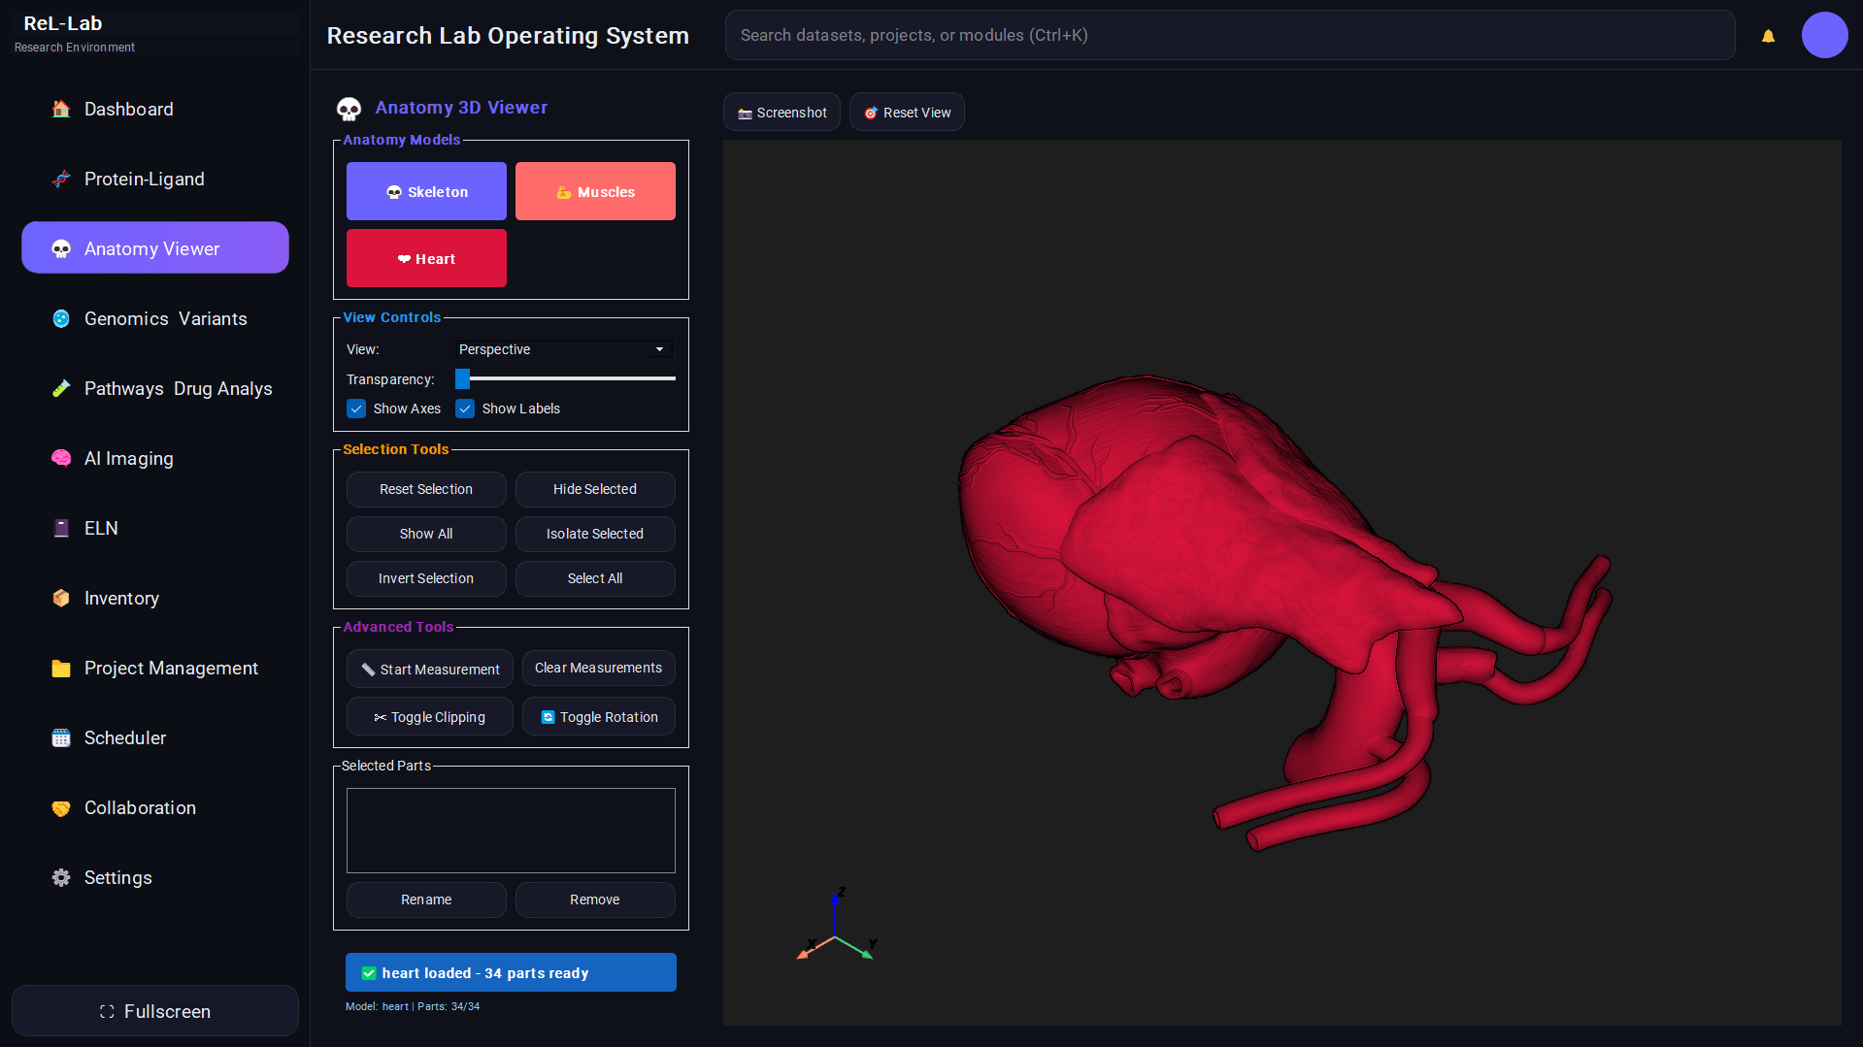Click the Research Lab Operating System heading
Screen dimensions: 1863x1047
point(508,36)
